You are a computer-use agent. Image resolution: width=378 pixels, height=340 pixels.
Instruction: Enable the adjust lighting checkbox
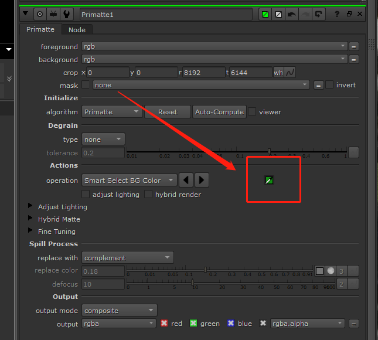coord(86,195)
